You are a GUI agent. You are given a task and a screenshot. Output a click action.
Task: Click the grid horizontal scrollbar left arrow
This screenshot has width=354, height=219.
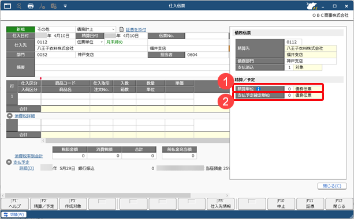[x=43, y=141]
